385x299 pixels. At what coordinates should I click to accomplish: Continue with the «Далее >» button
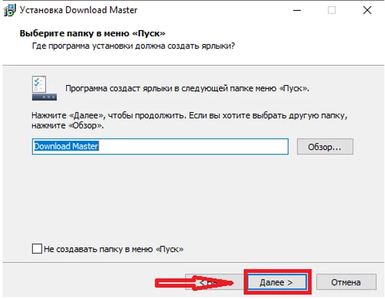coord(277,282)
